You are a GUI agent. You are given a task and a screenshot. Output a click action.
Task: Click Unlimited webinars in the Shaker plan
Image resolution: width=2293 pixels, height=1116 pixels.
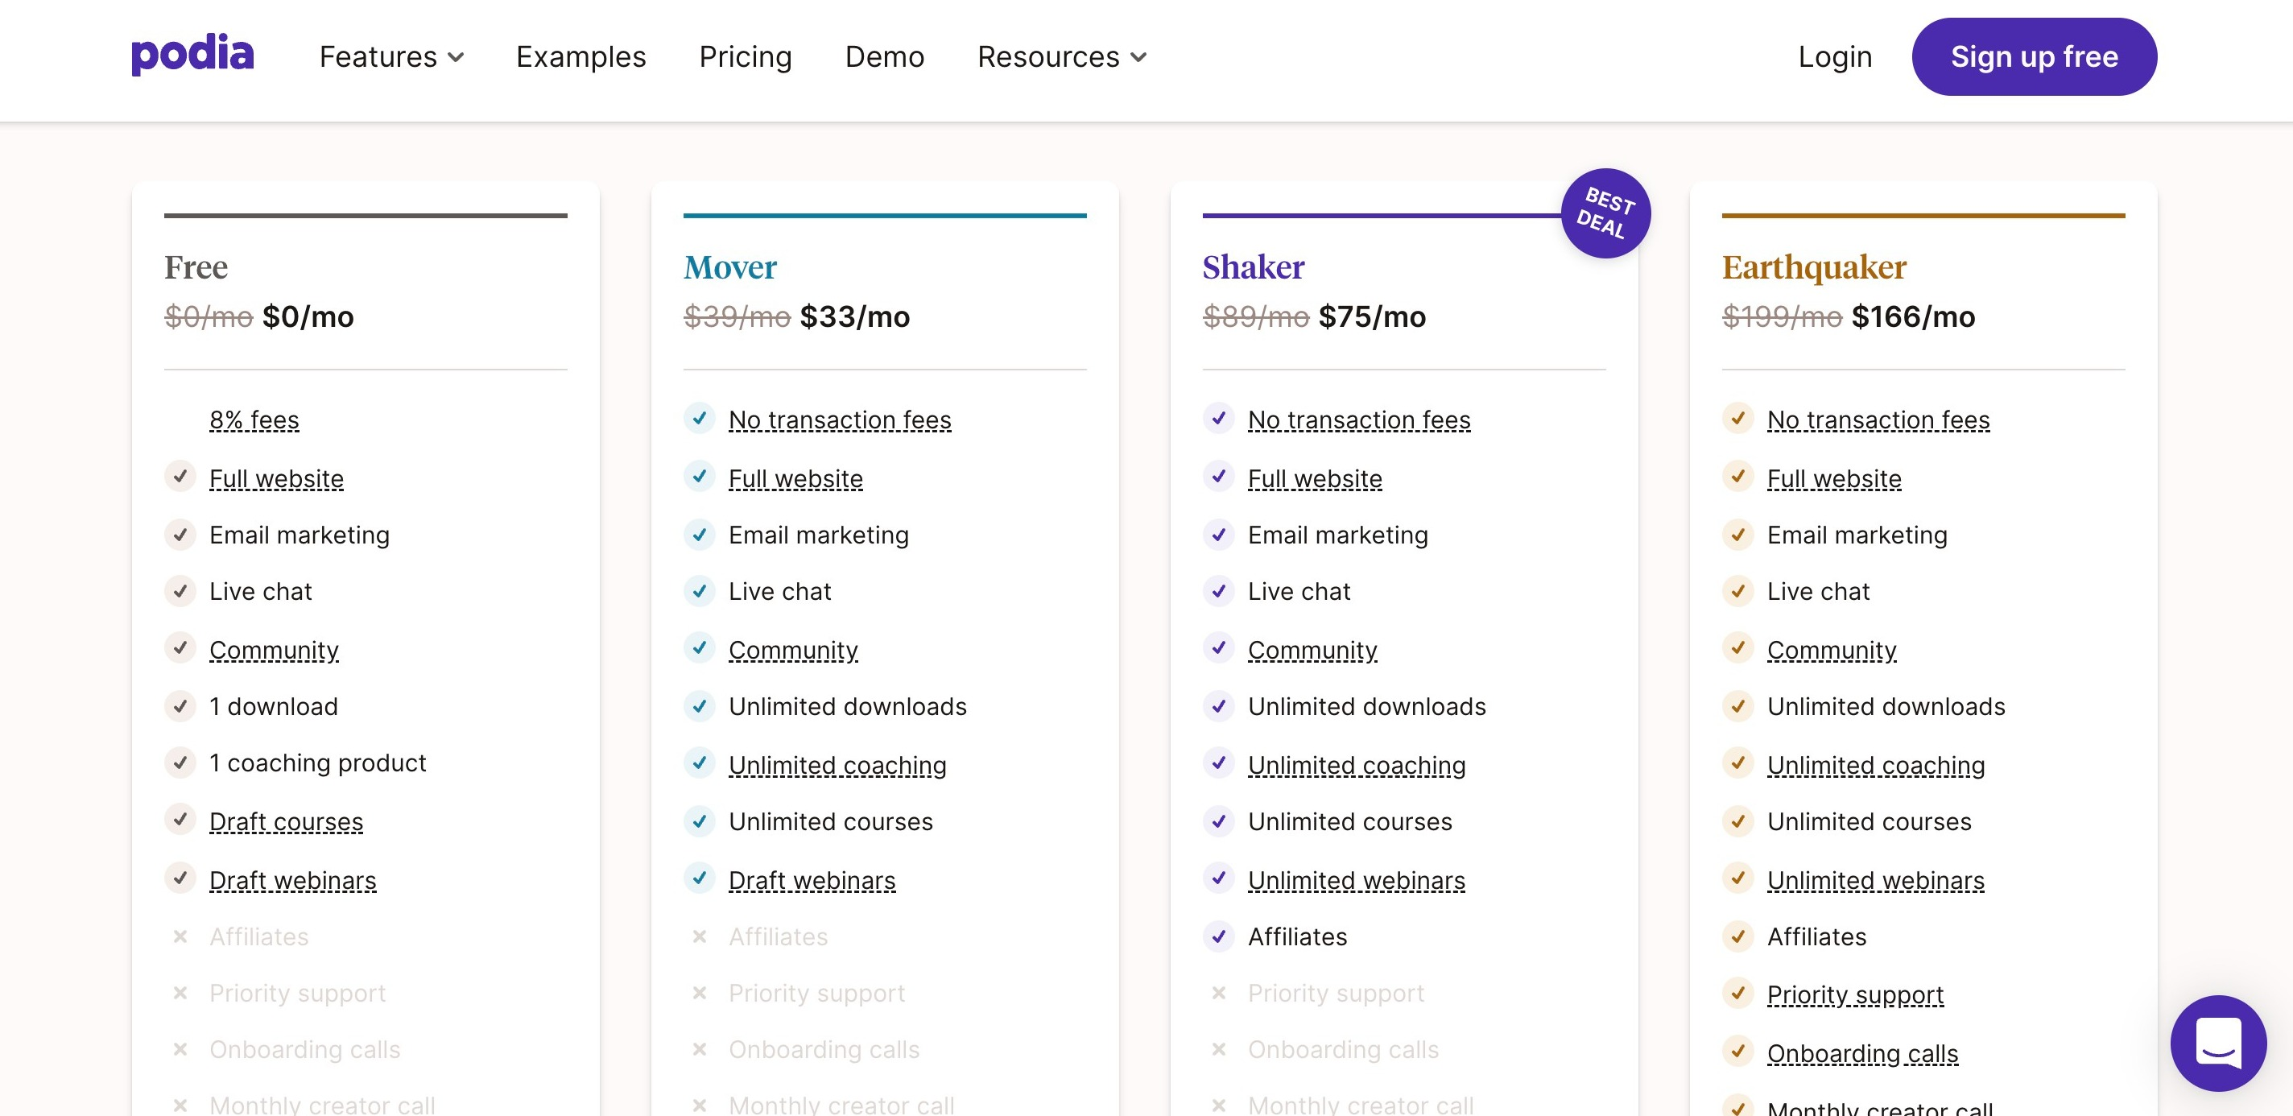click(x=1356, y=880)
